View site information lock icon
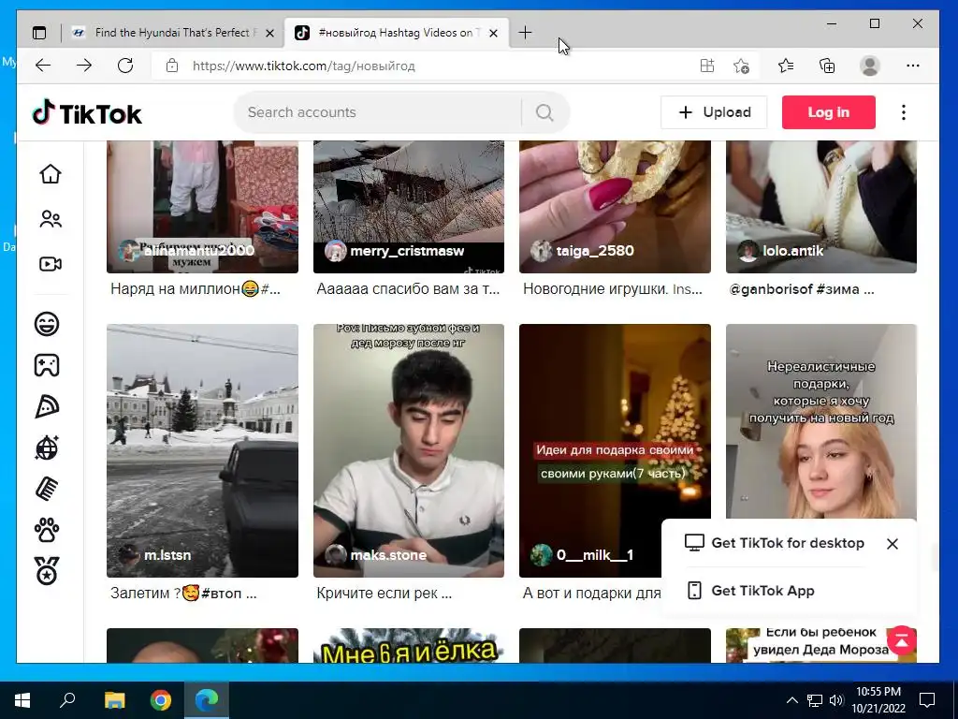 coord(172,66)
